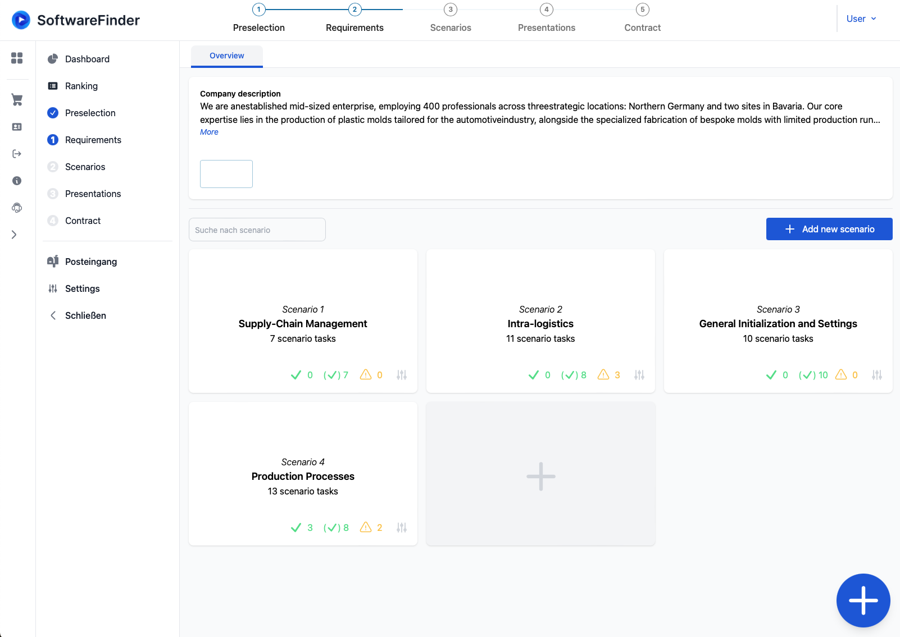Open the grid apps icon in left rail
This screenshot has width=900, height=637.
point(17,58)
